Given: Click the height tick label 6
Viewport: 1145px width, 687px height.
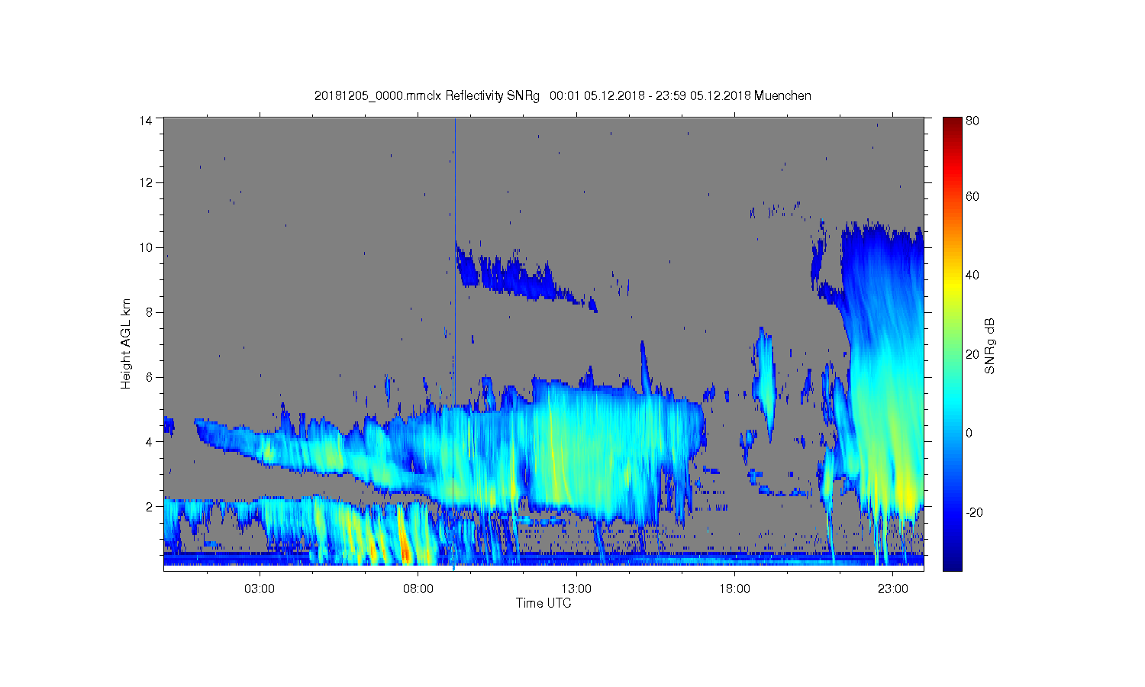Looking at the screenshot, I should pyautogui.click(x=149, y=377).
